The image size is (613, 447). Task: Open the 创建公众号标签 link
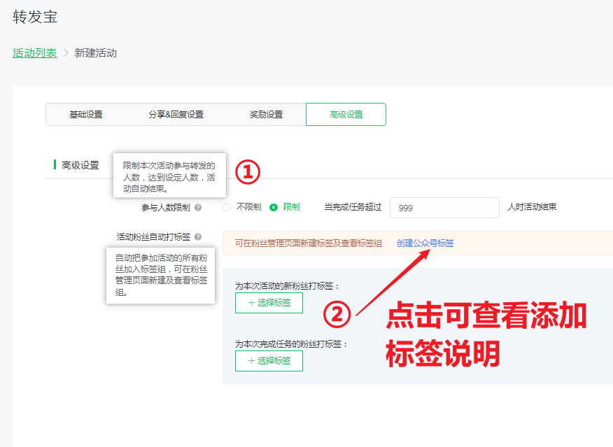pyautogui.click(x=425, y=243)
